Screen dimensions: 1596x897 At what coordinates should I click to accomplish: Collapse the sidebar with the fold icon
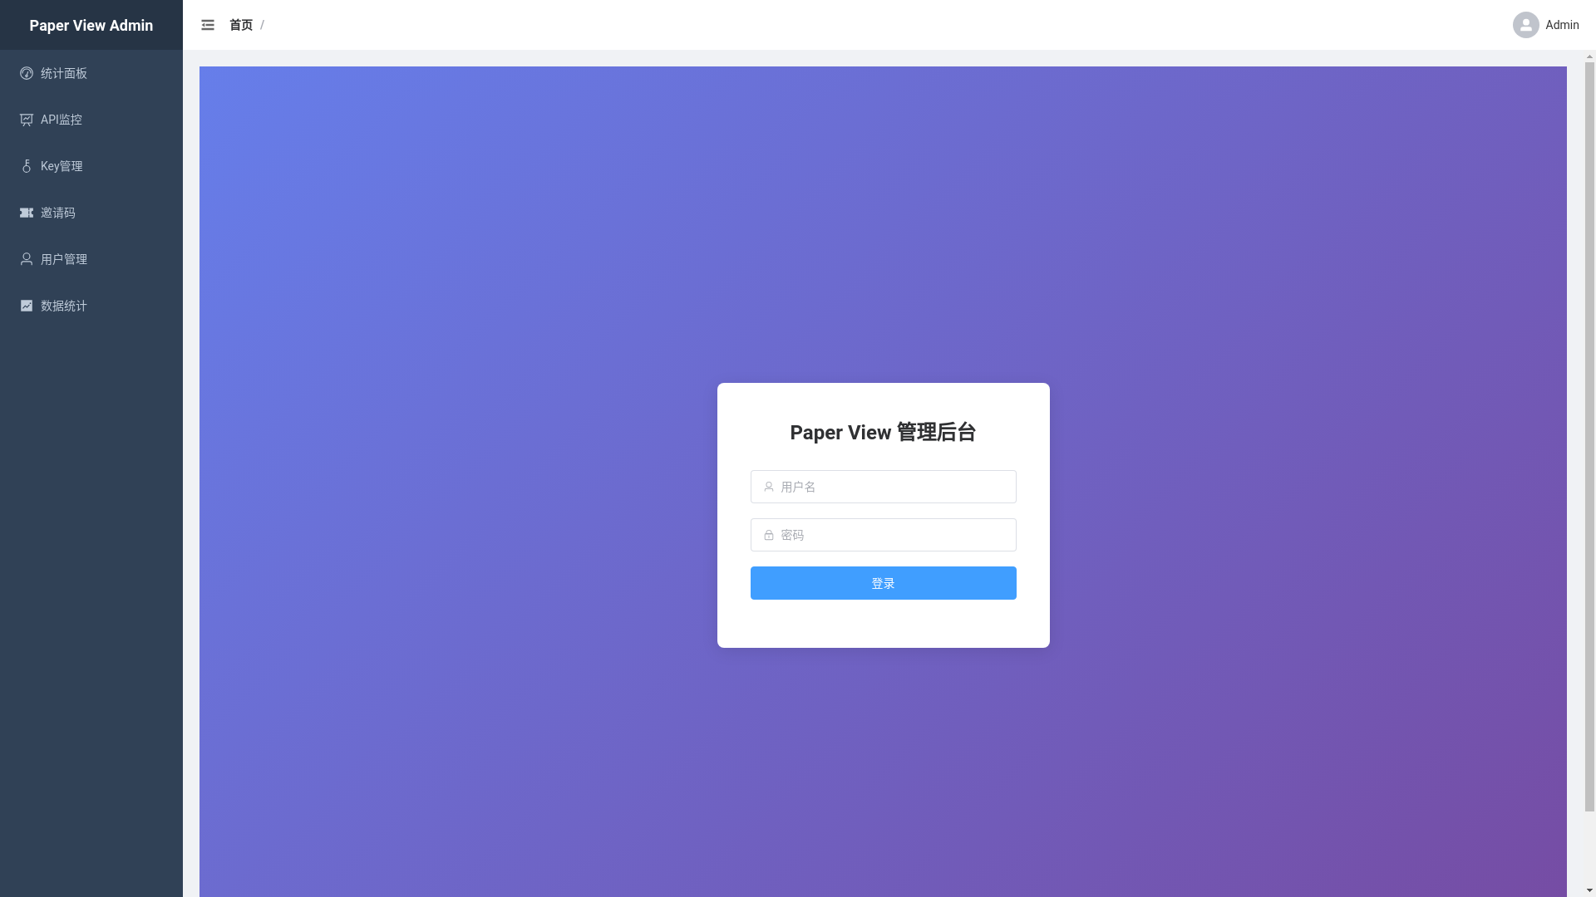click(208, 25)
